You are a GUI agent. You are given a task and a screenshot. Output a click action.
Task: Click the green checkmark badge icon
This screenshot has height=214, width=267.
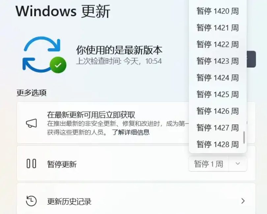(x=58, y=65)
